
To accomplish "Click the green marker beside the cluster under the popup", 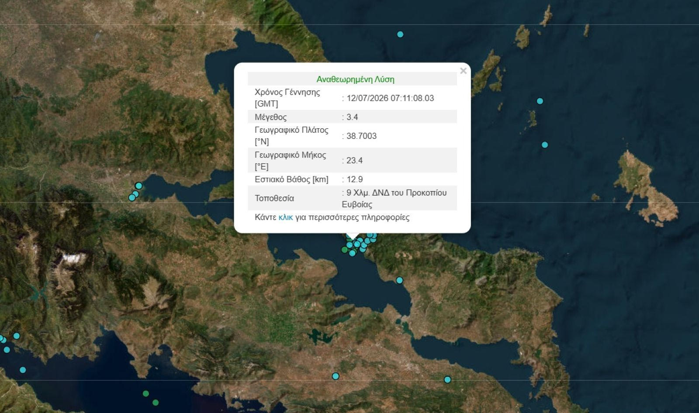I will 344,250.
